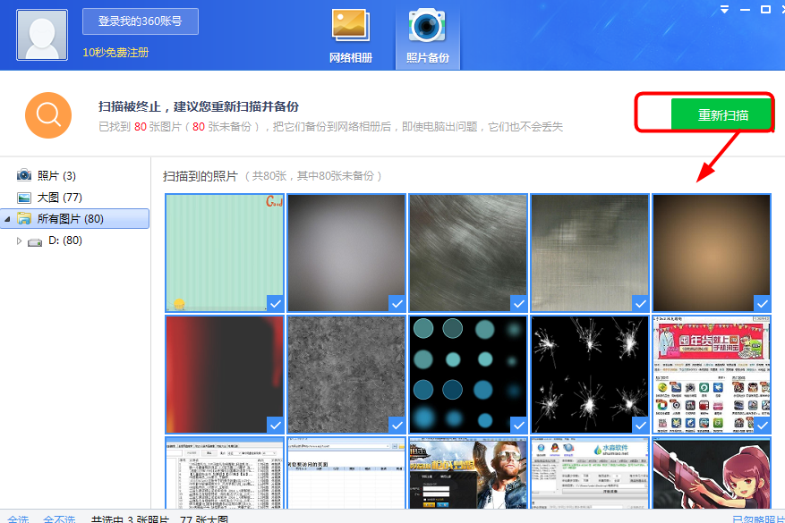Uncheck the brushed metal swirl photo checkmark
The width and height of the screenshot is (785, 523).
click(518, 303)
